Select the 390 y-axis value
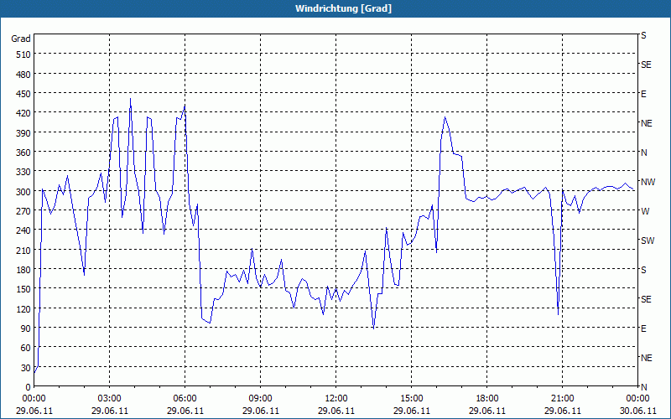 coord(23,133)
